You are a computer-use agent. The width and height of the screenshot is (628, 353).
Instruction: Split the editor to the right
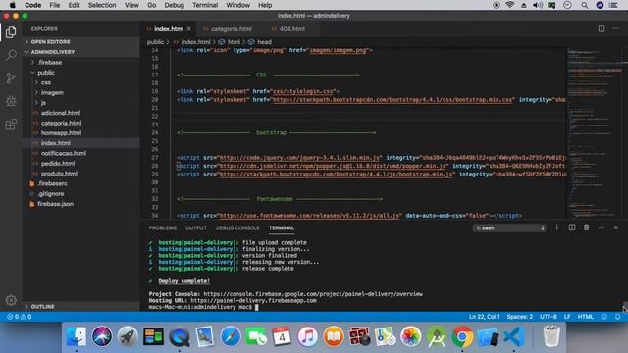(x=602, y=28)
